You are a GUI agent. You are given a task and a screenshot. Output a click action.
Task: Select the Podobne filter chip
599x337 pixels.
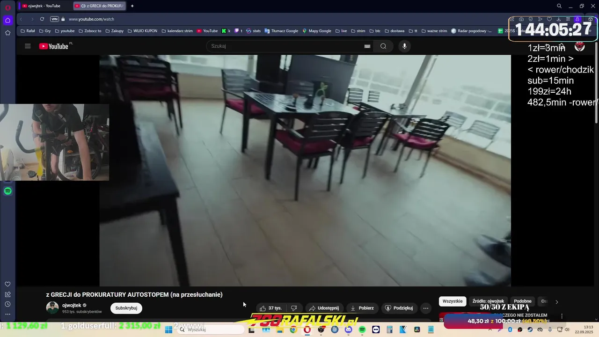click(x=523, y=301)
